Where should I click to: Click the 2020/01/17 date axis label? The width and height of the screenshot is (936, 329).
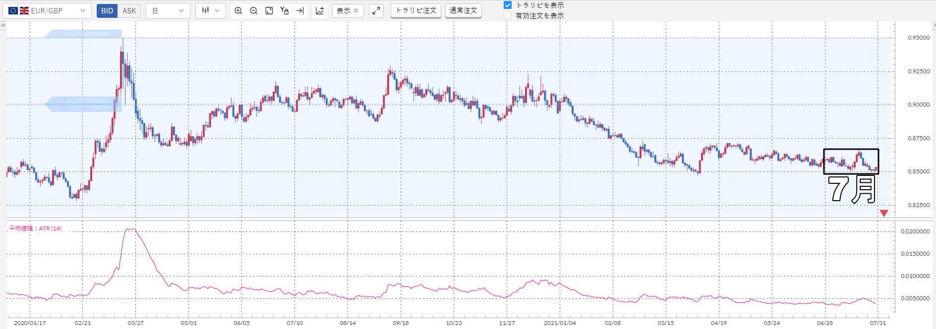30,323
